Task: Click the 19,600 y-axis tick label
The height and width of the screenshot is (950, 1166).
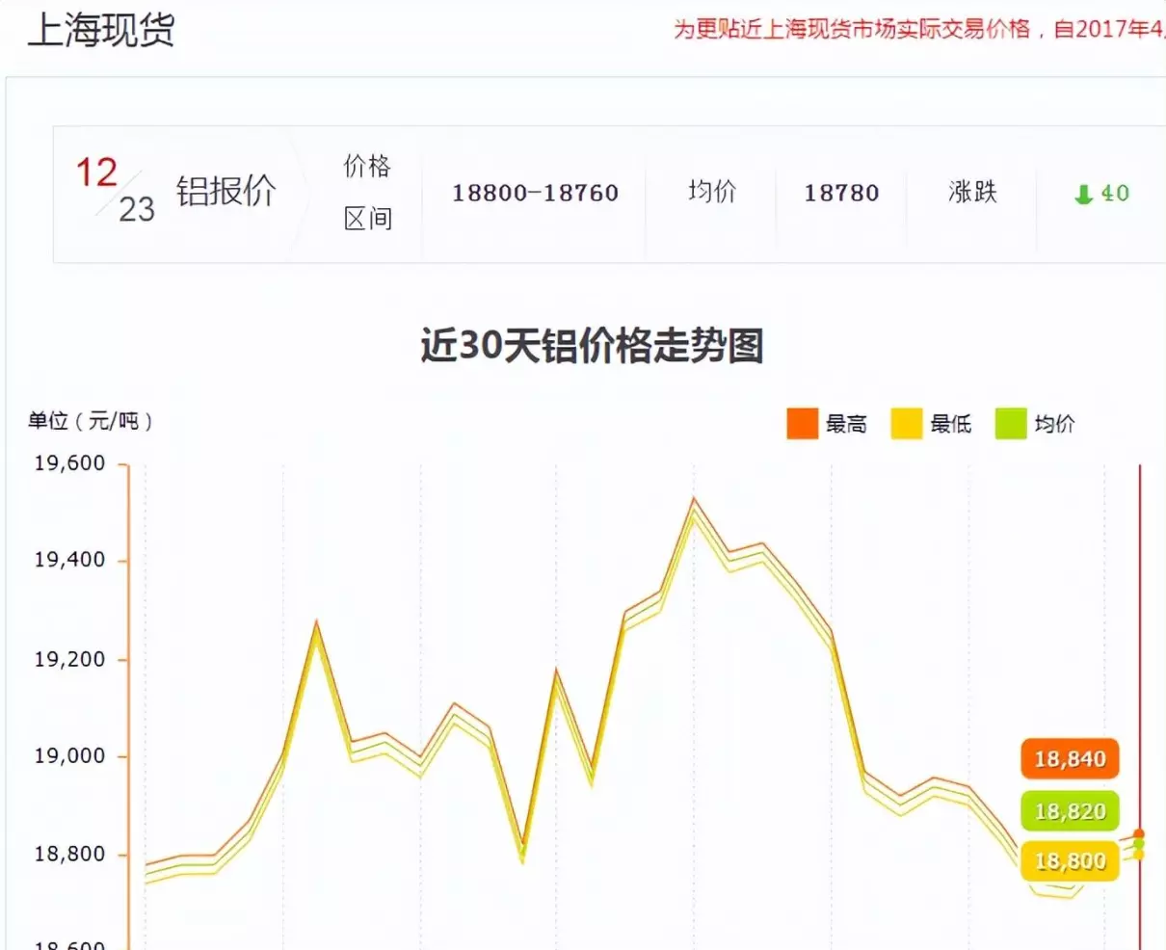Action: [x=69, y=463]
